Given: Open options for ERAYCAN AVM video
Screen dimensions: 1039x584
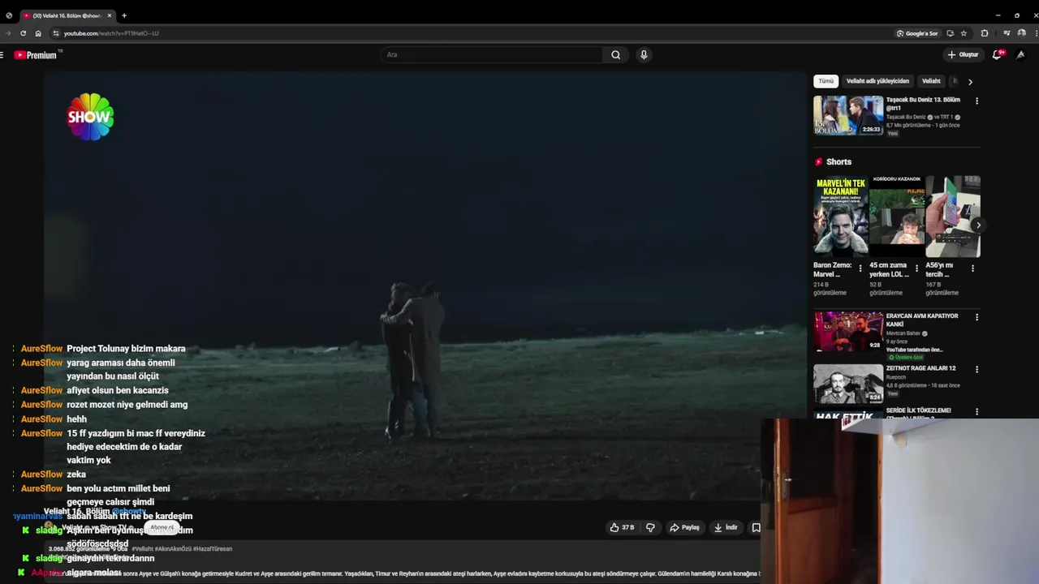Looking at the screenshot, I should pyautogui.click(x=976, y=317).
